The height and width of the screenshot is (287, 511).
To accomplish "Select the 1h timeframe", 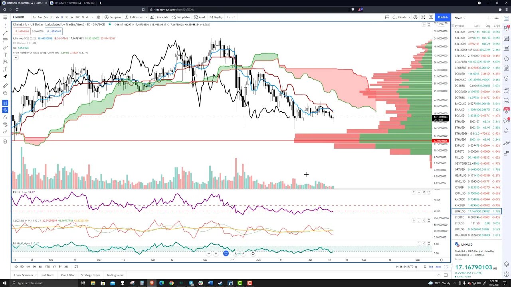I will 51,17.
